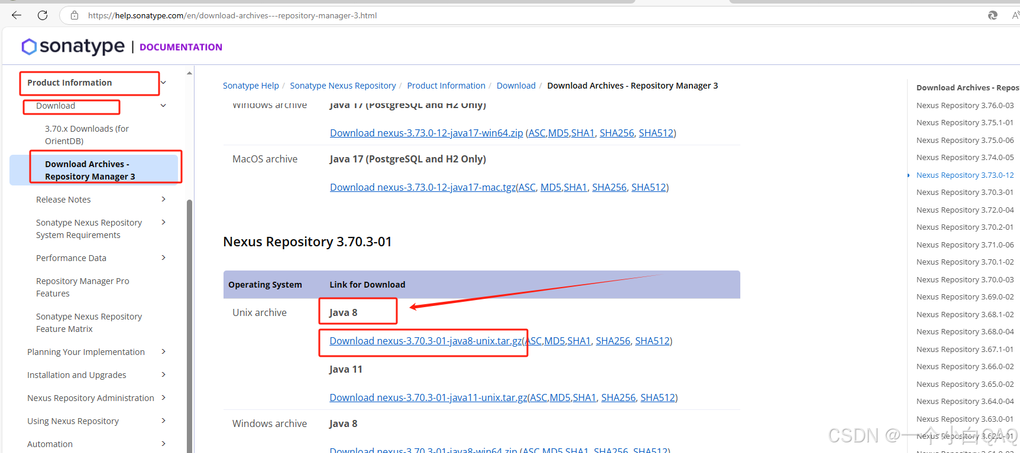Jump to Nexus Repository 3.66.0-02
Screen dimensions: 1020x453
[x=965, y=367]
